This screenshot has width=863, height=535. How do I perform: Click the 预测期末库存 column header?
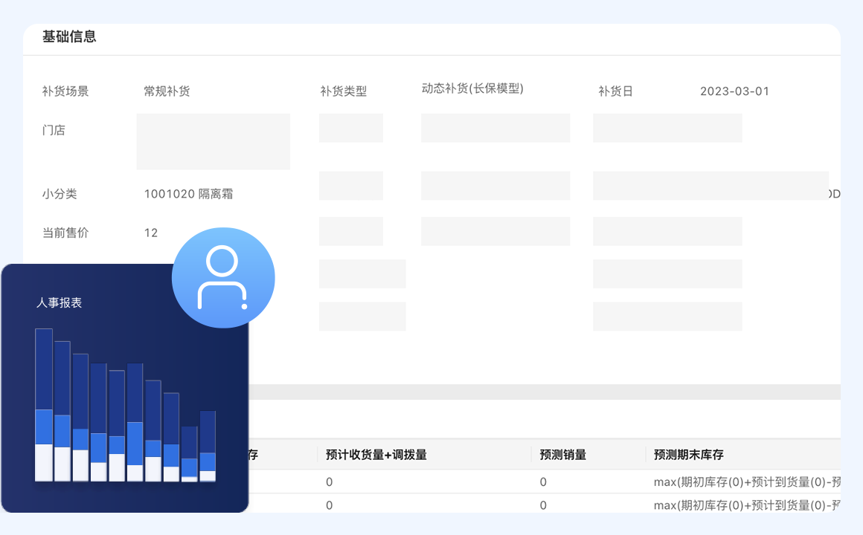pos(688,455)
